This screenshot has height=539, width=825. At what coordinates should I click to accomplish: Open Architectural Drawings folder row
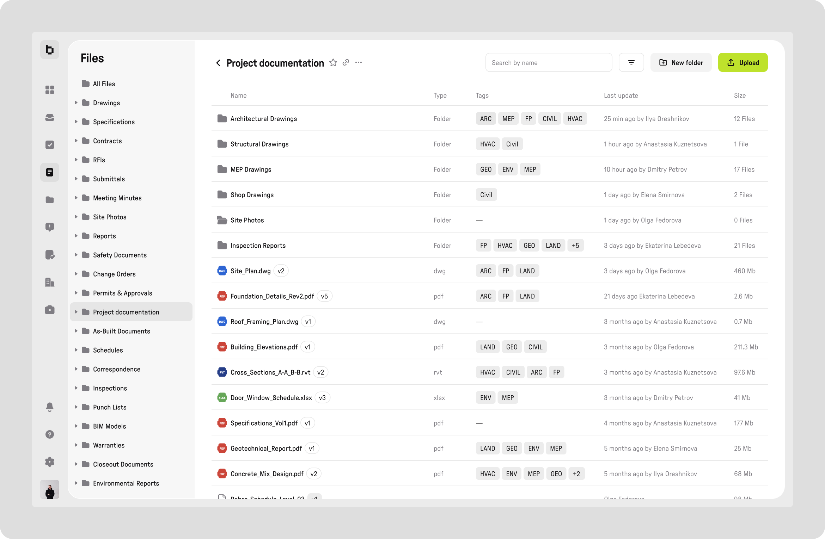(x=489, y=119)
